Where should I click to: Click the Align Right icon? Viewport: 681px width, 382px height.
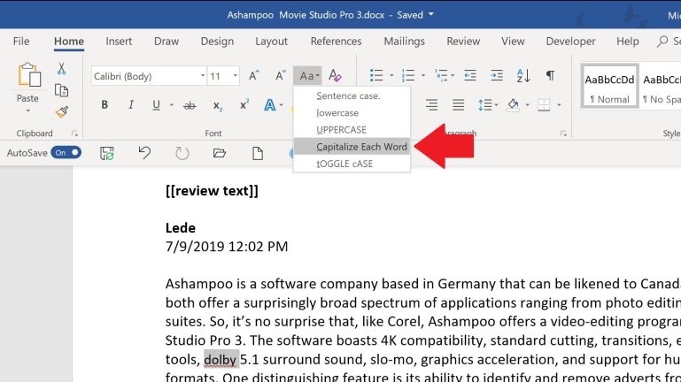[431, 105]
